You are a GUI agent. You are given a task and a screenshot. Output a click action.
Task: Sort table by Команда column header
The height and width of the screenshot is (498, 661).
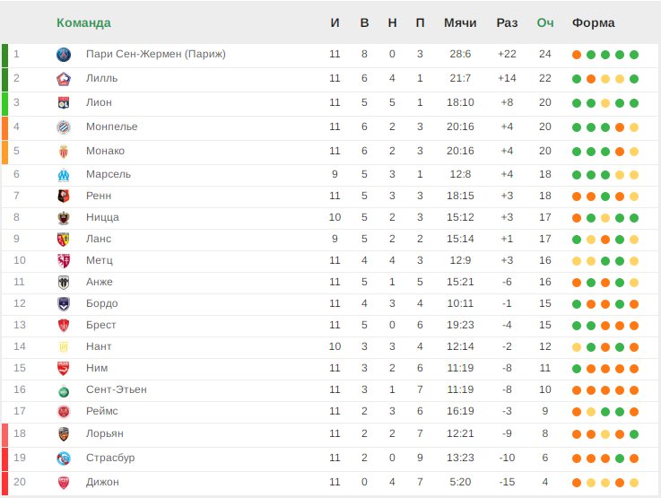click(x=83, y=22)
